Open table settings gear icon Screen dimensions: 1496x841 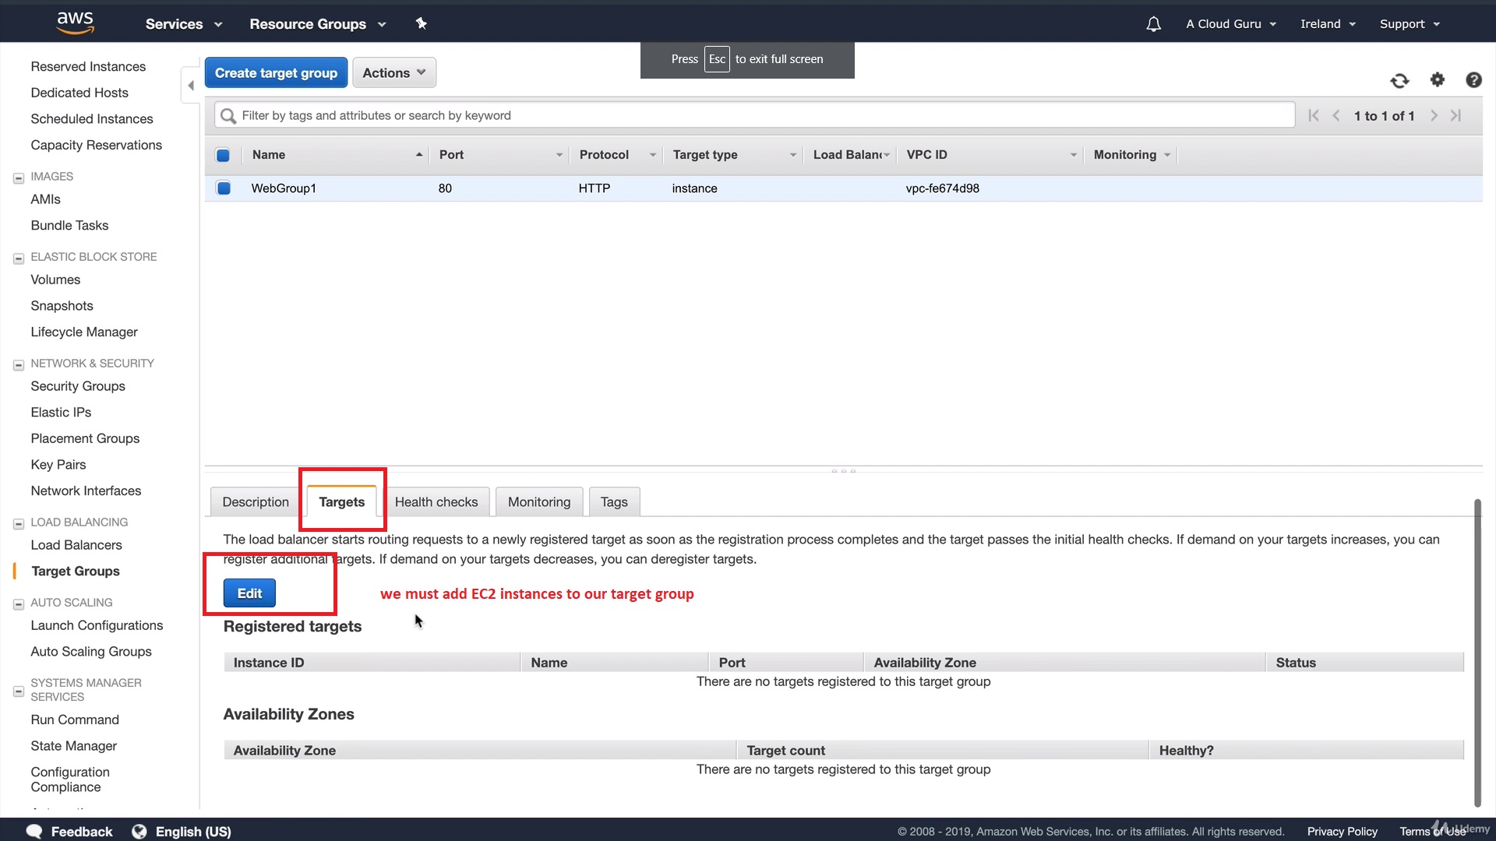1437,79
